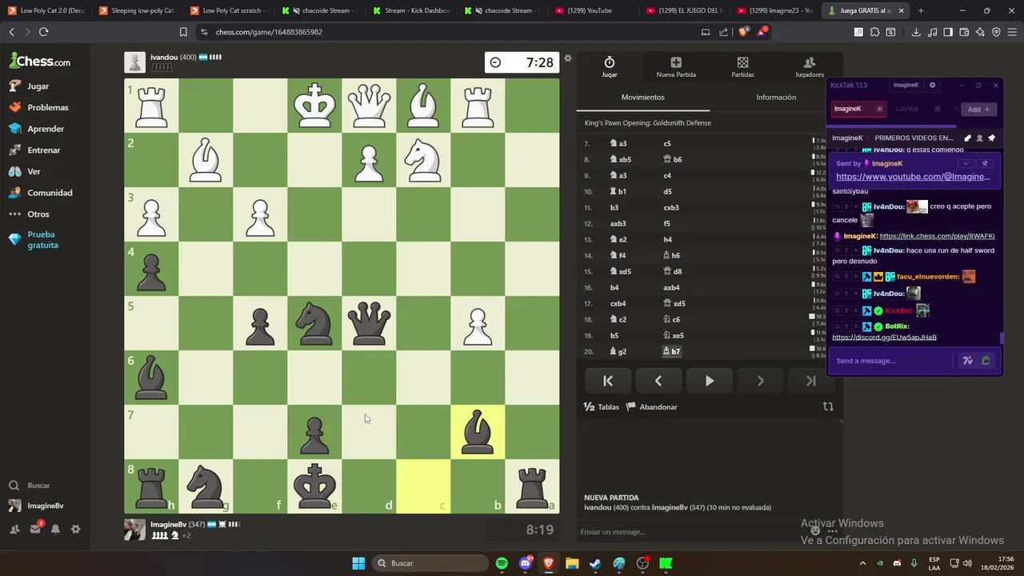Open Otros menu in the sidebar

coord(30,214)
